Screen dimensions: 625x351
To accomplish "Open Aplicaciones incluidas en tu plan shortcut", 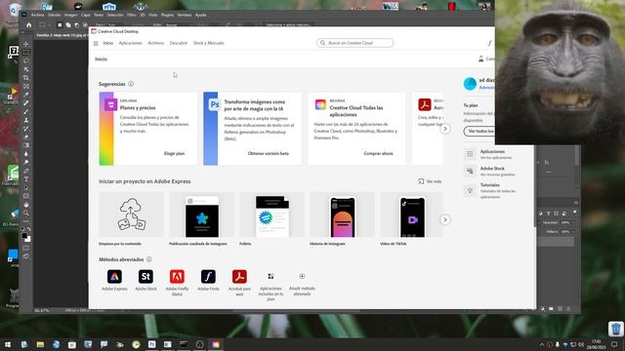I will point(271,276).
